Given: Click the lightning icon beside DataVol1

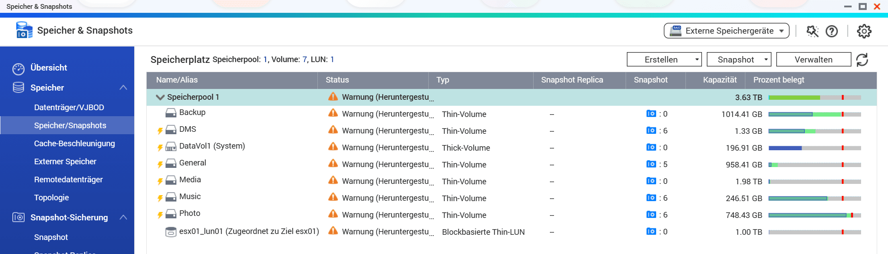Looking at the screenshot, I should (x=160, y=147).
